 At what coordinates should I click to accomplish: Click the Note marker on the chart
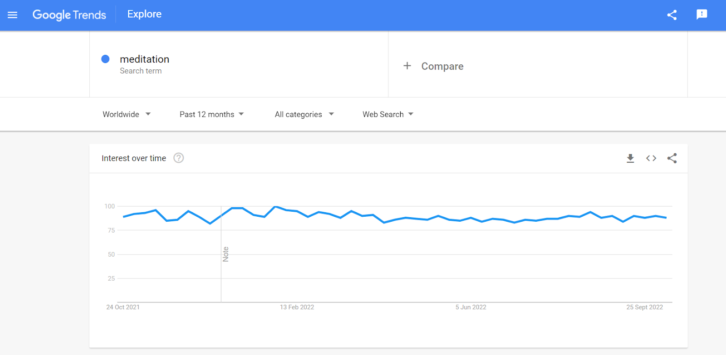226,254
